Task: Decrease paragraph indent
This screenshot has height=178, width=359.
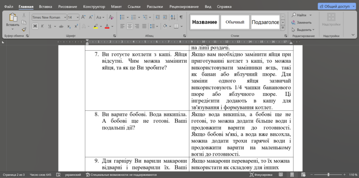Action: 157,17
